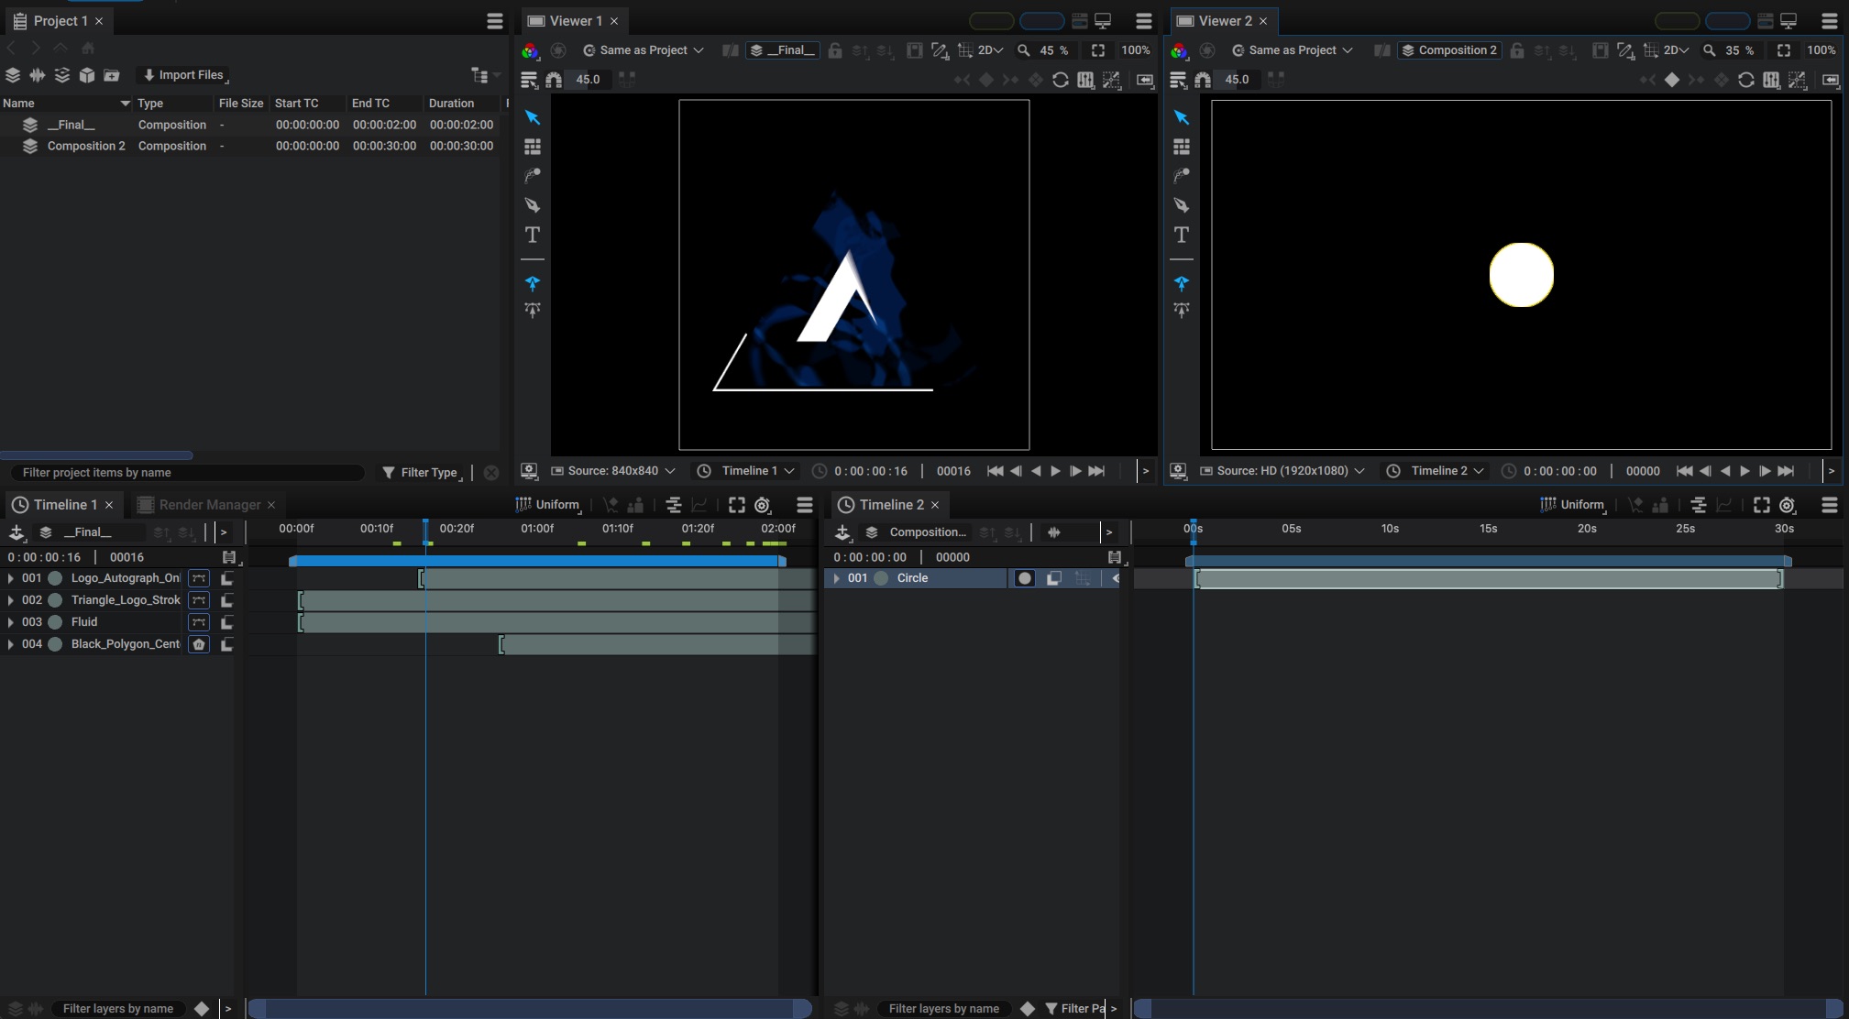
Task: Expand the Circle layer in Timeline 2
Action: pos(836,578)
